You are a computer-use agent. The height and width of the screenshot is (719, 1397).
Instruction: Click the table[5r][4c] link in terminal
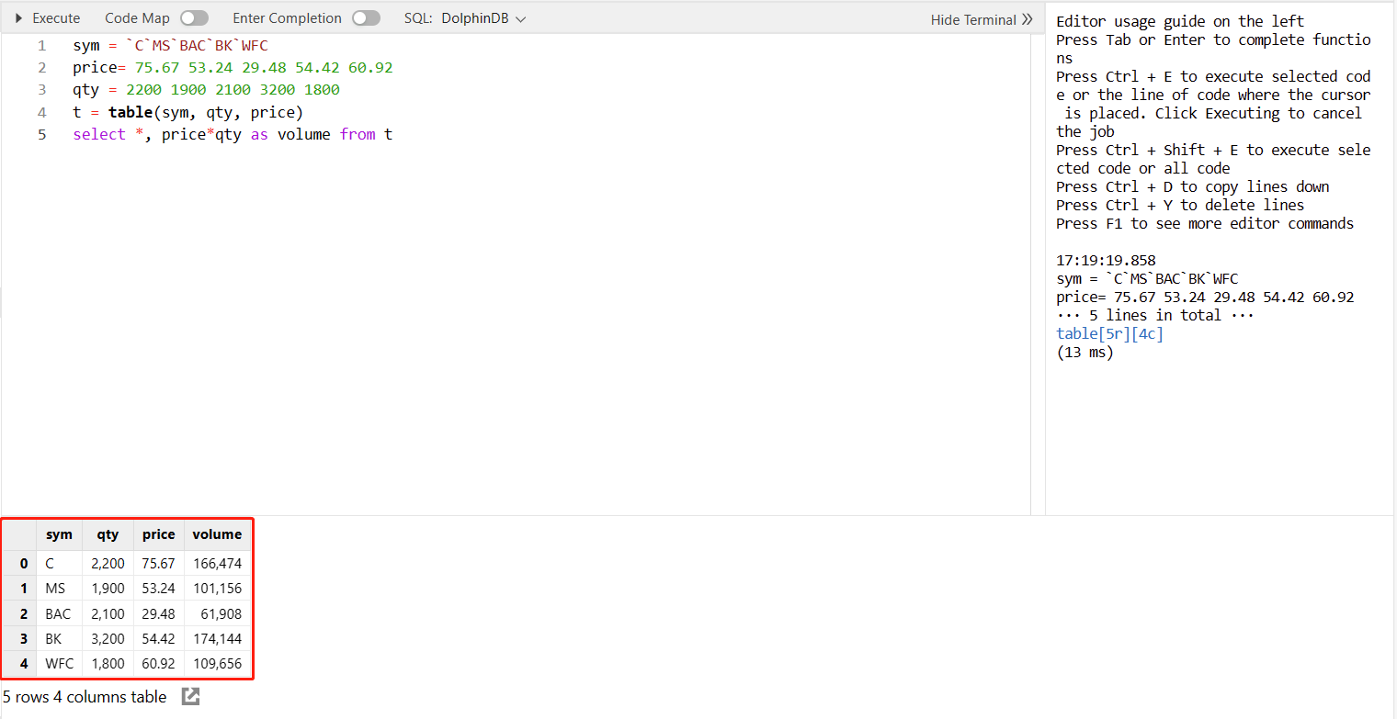(1109, 333)
